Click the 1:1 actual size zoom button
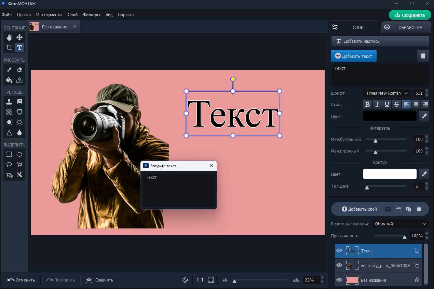The image size is (434, 289). [x=200, y=280]
